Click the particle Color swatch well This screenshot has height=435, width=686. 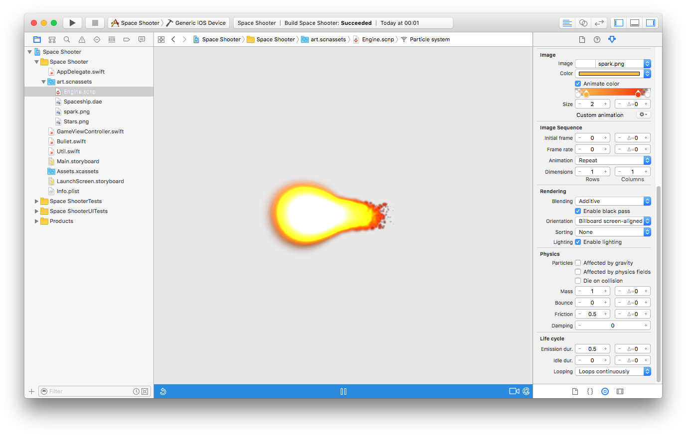pos(609,74)
